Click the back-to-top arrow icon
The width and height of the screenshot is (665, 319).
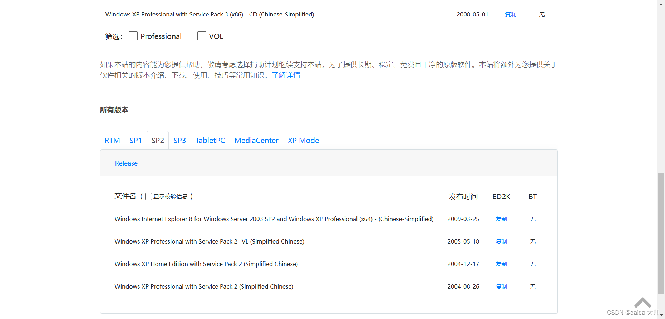click(x=642, y=303)
